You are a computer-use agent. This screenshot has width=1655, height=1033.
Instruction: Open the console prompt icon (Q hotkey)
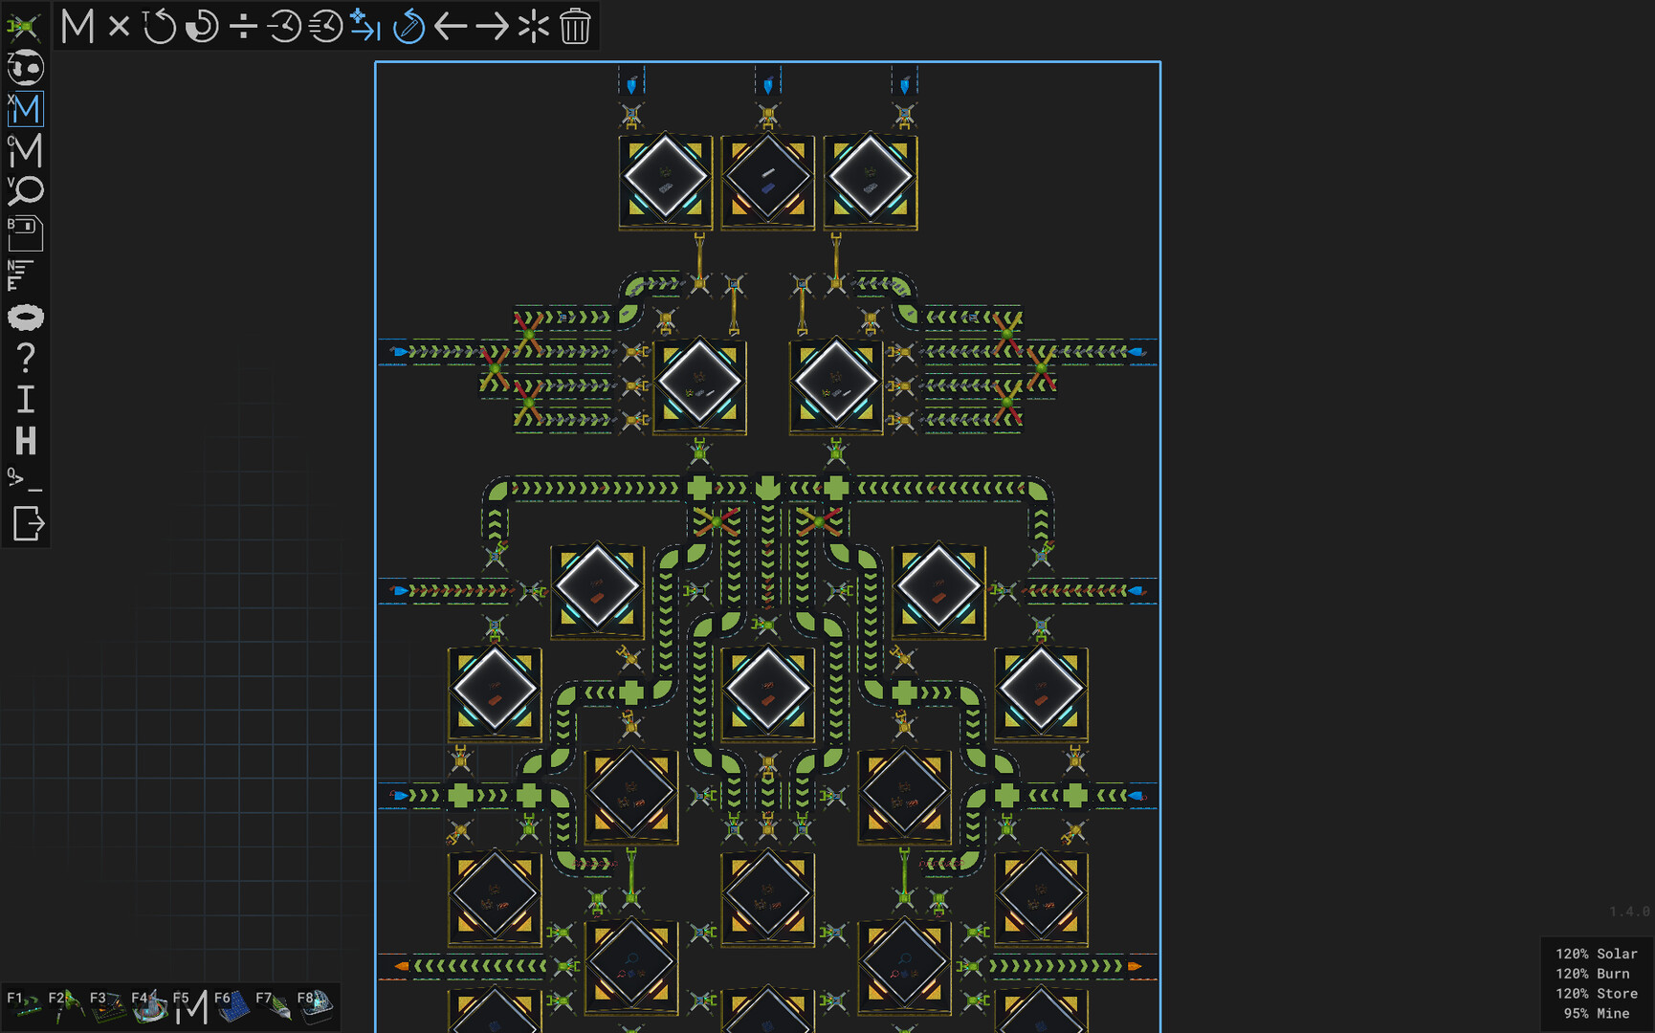pos(24,480)
